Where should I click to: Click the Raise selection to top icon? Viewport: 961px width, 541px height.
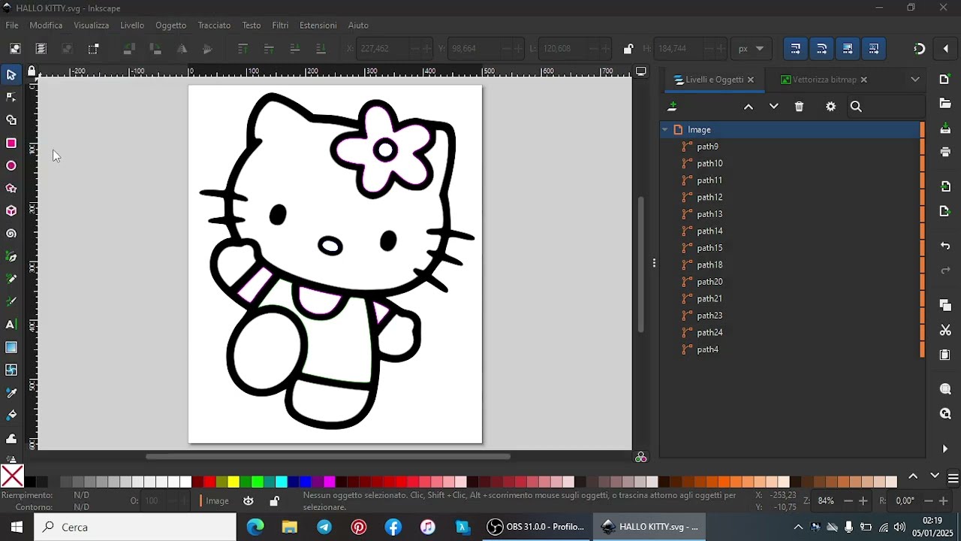coord(243,49)
